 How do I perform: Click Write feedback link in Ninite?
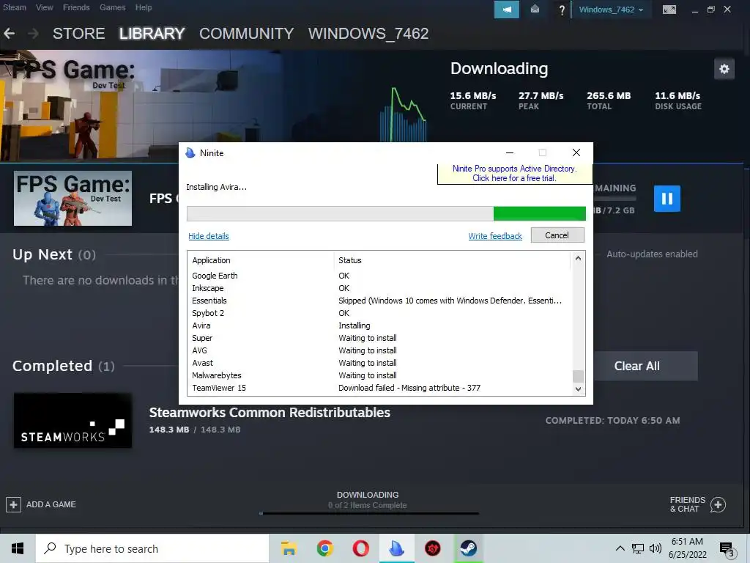[495, 236]
